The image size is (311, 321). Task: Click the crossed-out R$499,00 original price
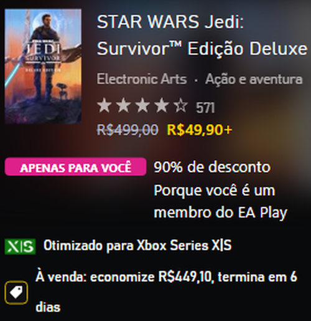point(128,130)
